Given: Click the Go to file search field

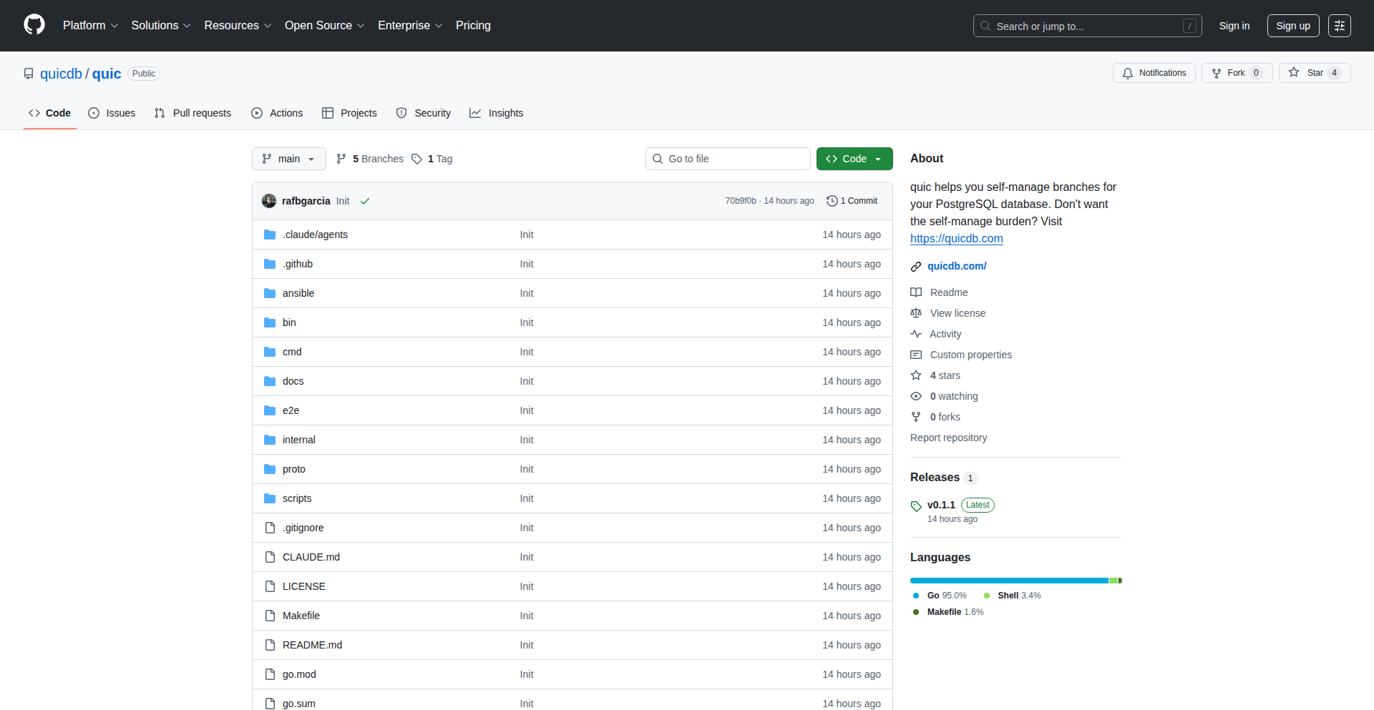Looking at the screenshot, I should click(x=728, y=159).
